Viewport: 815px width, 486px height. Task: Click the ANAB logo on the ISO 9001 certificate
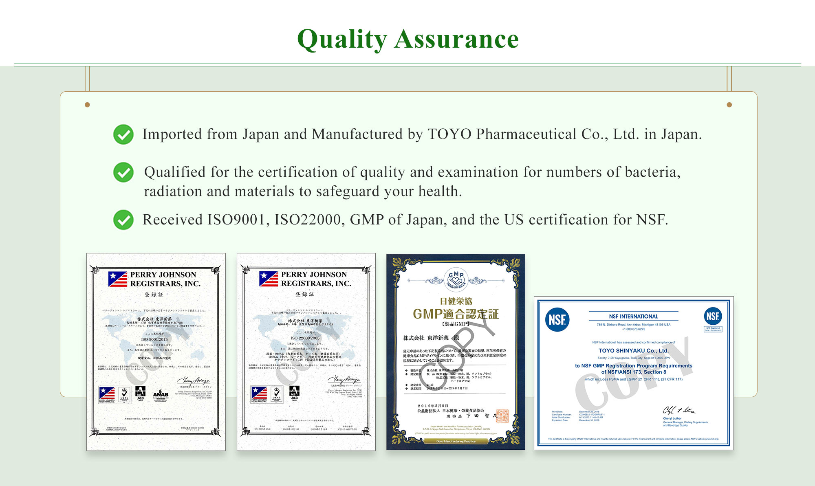161,394
